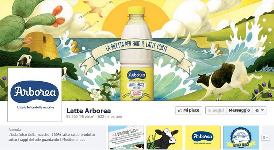
Task: Click the RSS feed icon beside Segui
Action: pos(209,111)
